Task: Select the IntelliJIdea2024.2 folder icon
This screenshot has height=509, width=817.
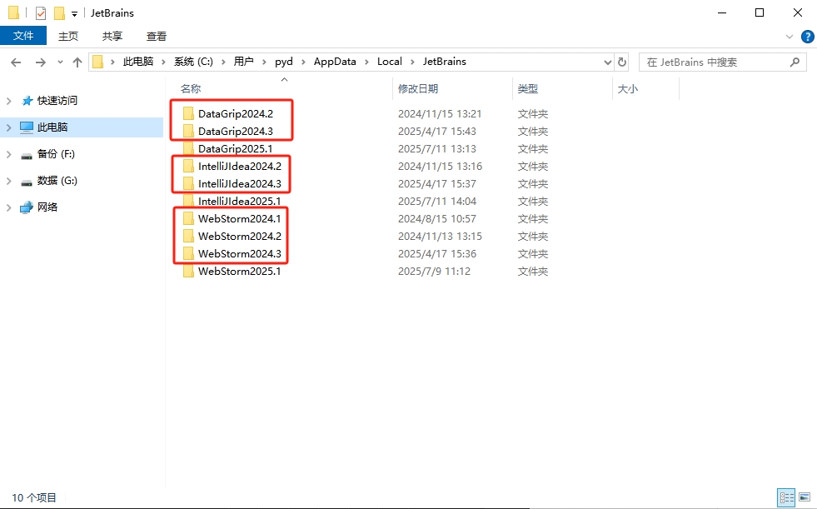Action: pyautogui.click(x=188, y=166)
